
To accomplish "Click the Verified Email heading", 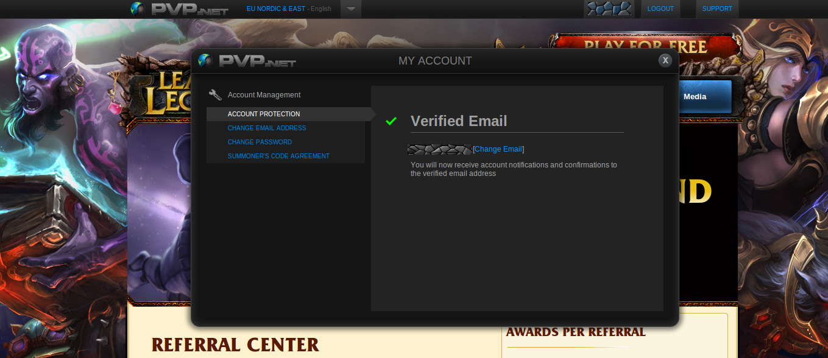I will [459, 121].
